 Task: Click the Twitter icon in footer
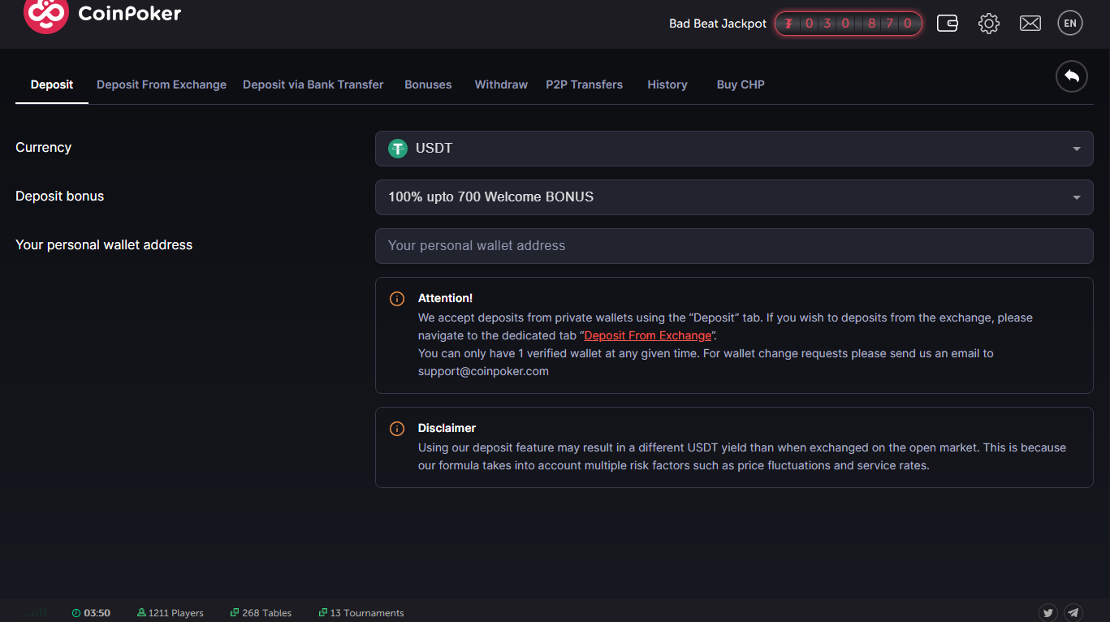(1048, 613)
